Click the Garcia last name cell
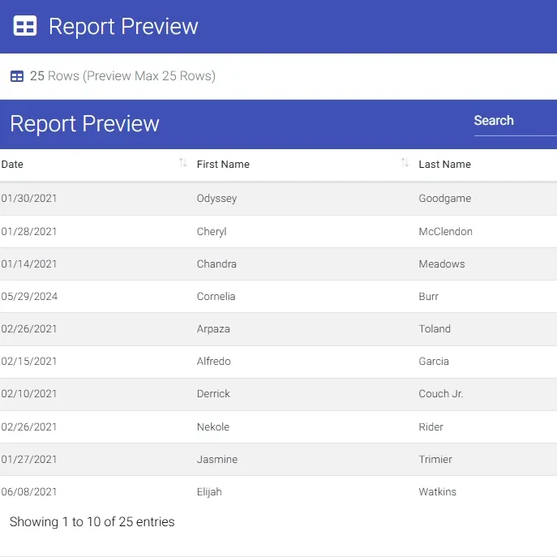Viewport: 557px width, 557px height. (x=434, y=362)
